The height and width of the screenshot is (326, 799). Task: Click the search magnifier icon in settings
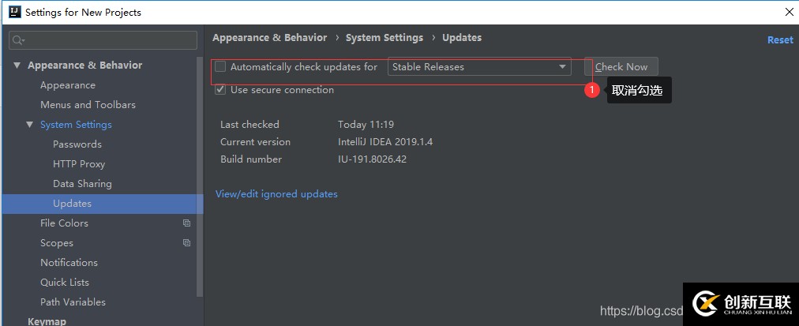click(x=17, y=40)
